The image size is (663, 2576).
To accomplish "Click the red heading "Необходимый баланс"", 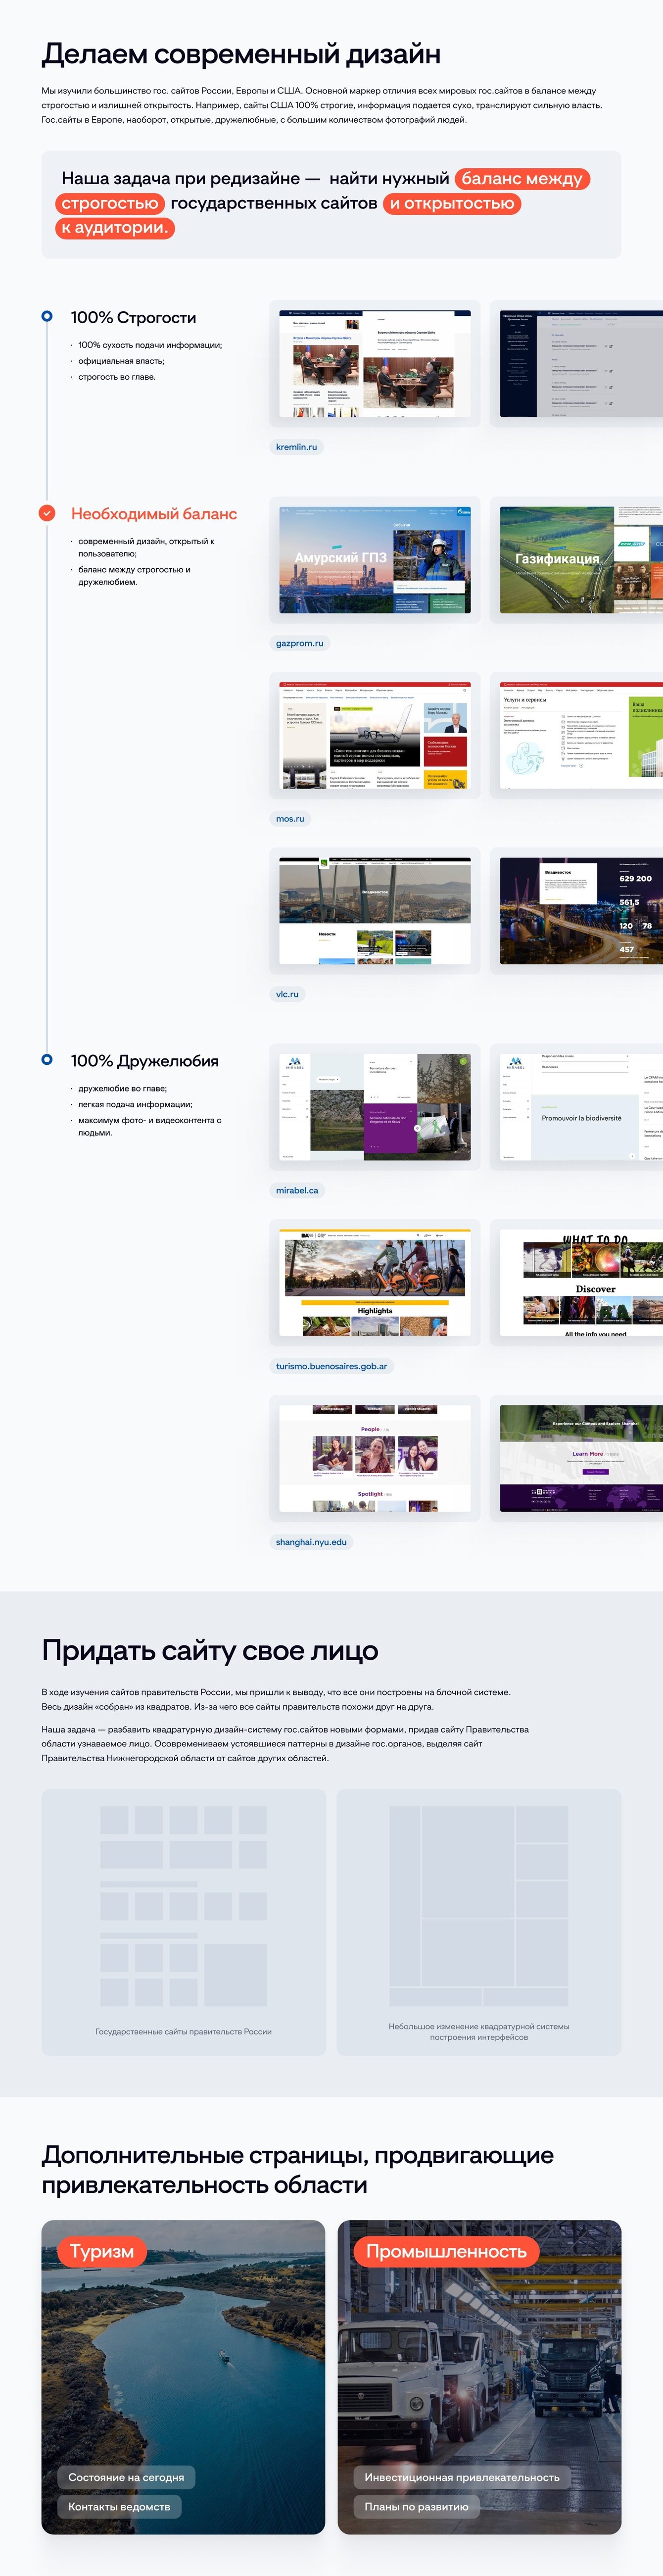I will point(154,514).
